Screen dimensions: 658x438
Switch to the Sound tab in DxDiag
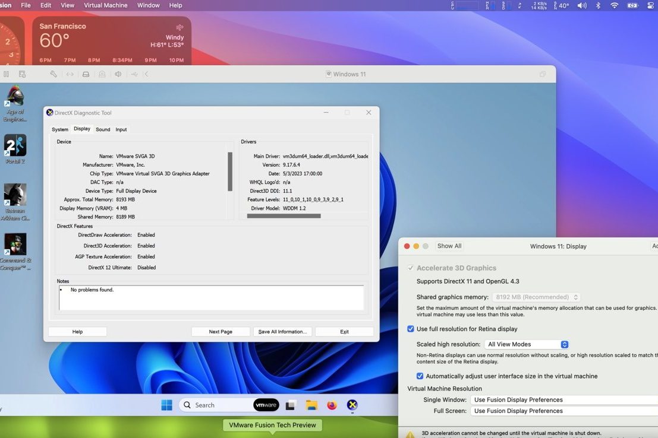[102, 129]
